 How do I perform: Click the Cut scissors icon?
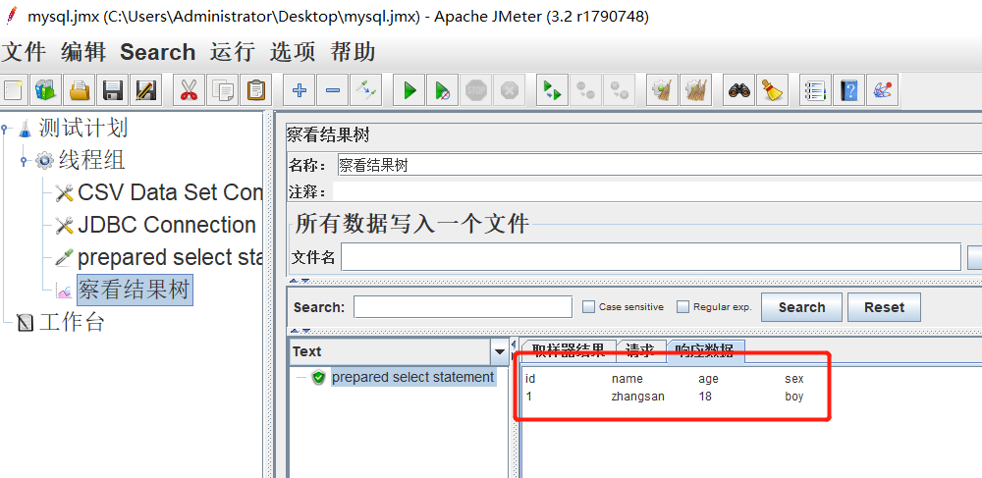tap(188, 90)
